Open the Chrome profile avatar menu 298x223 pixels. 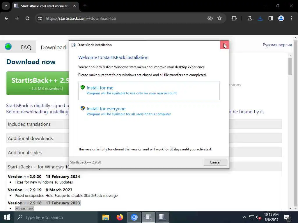[x=281, y=18]
